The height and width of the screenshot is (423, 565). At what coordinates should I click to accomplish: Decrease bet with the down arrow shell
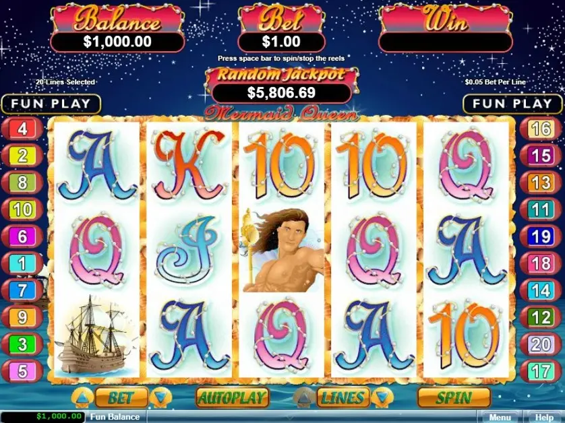tap(160, 397)
